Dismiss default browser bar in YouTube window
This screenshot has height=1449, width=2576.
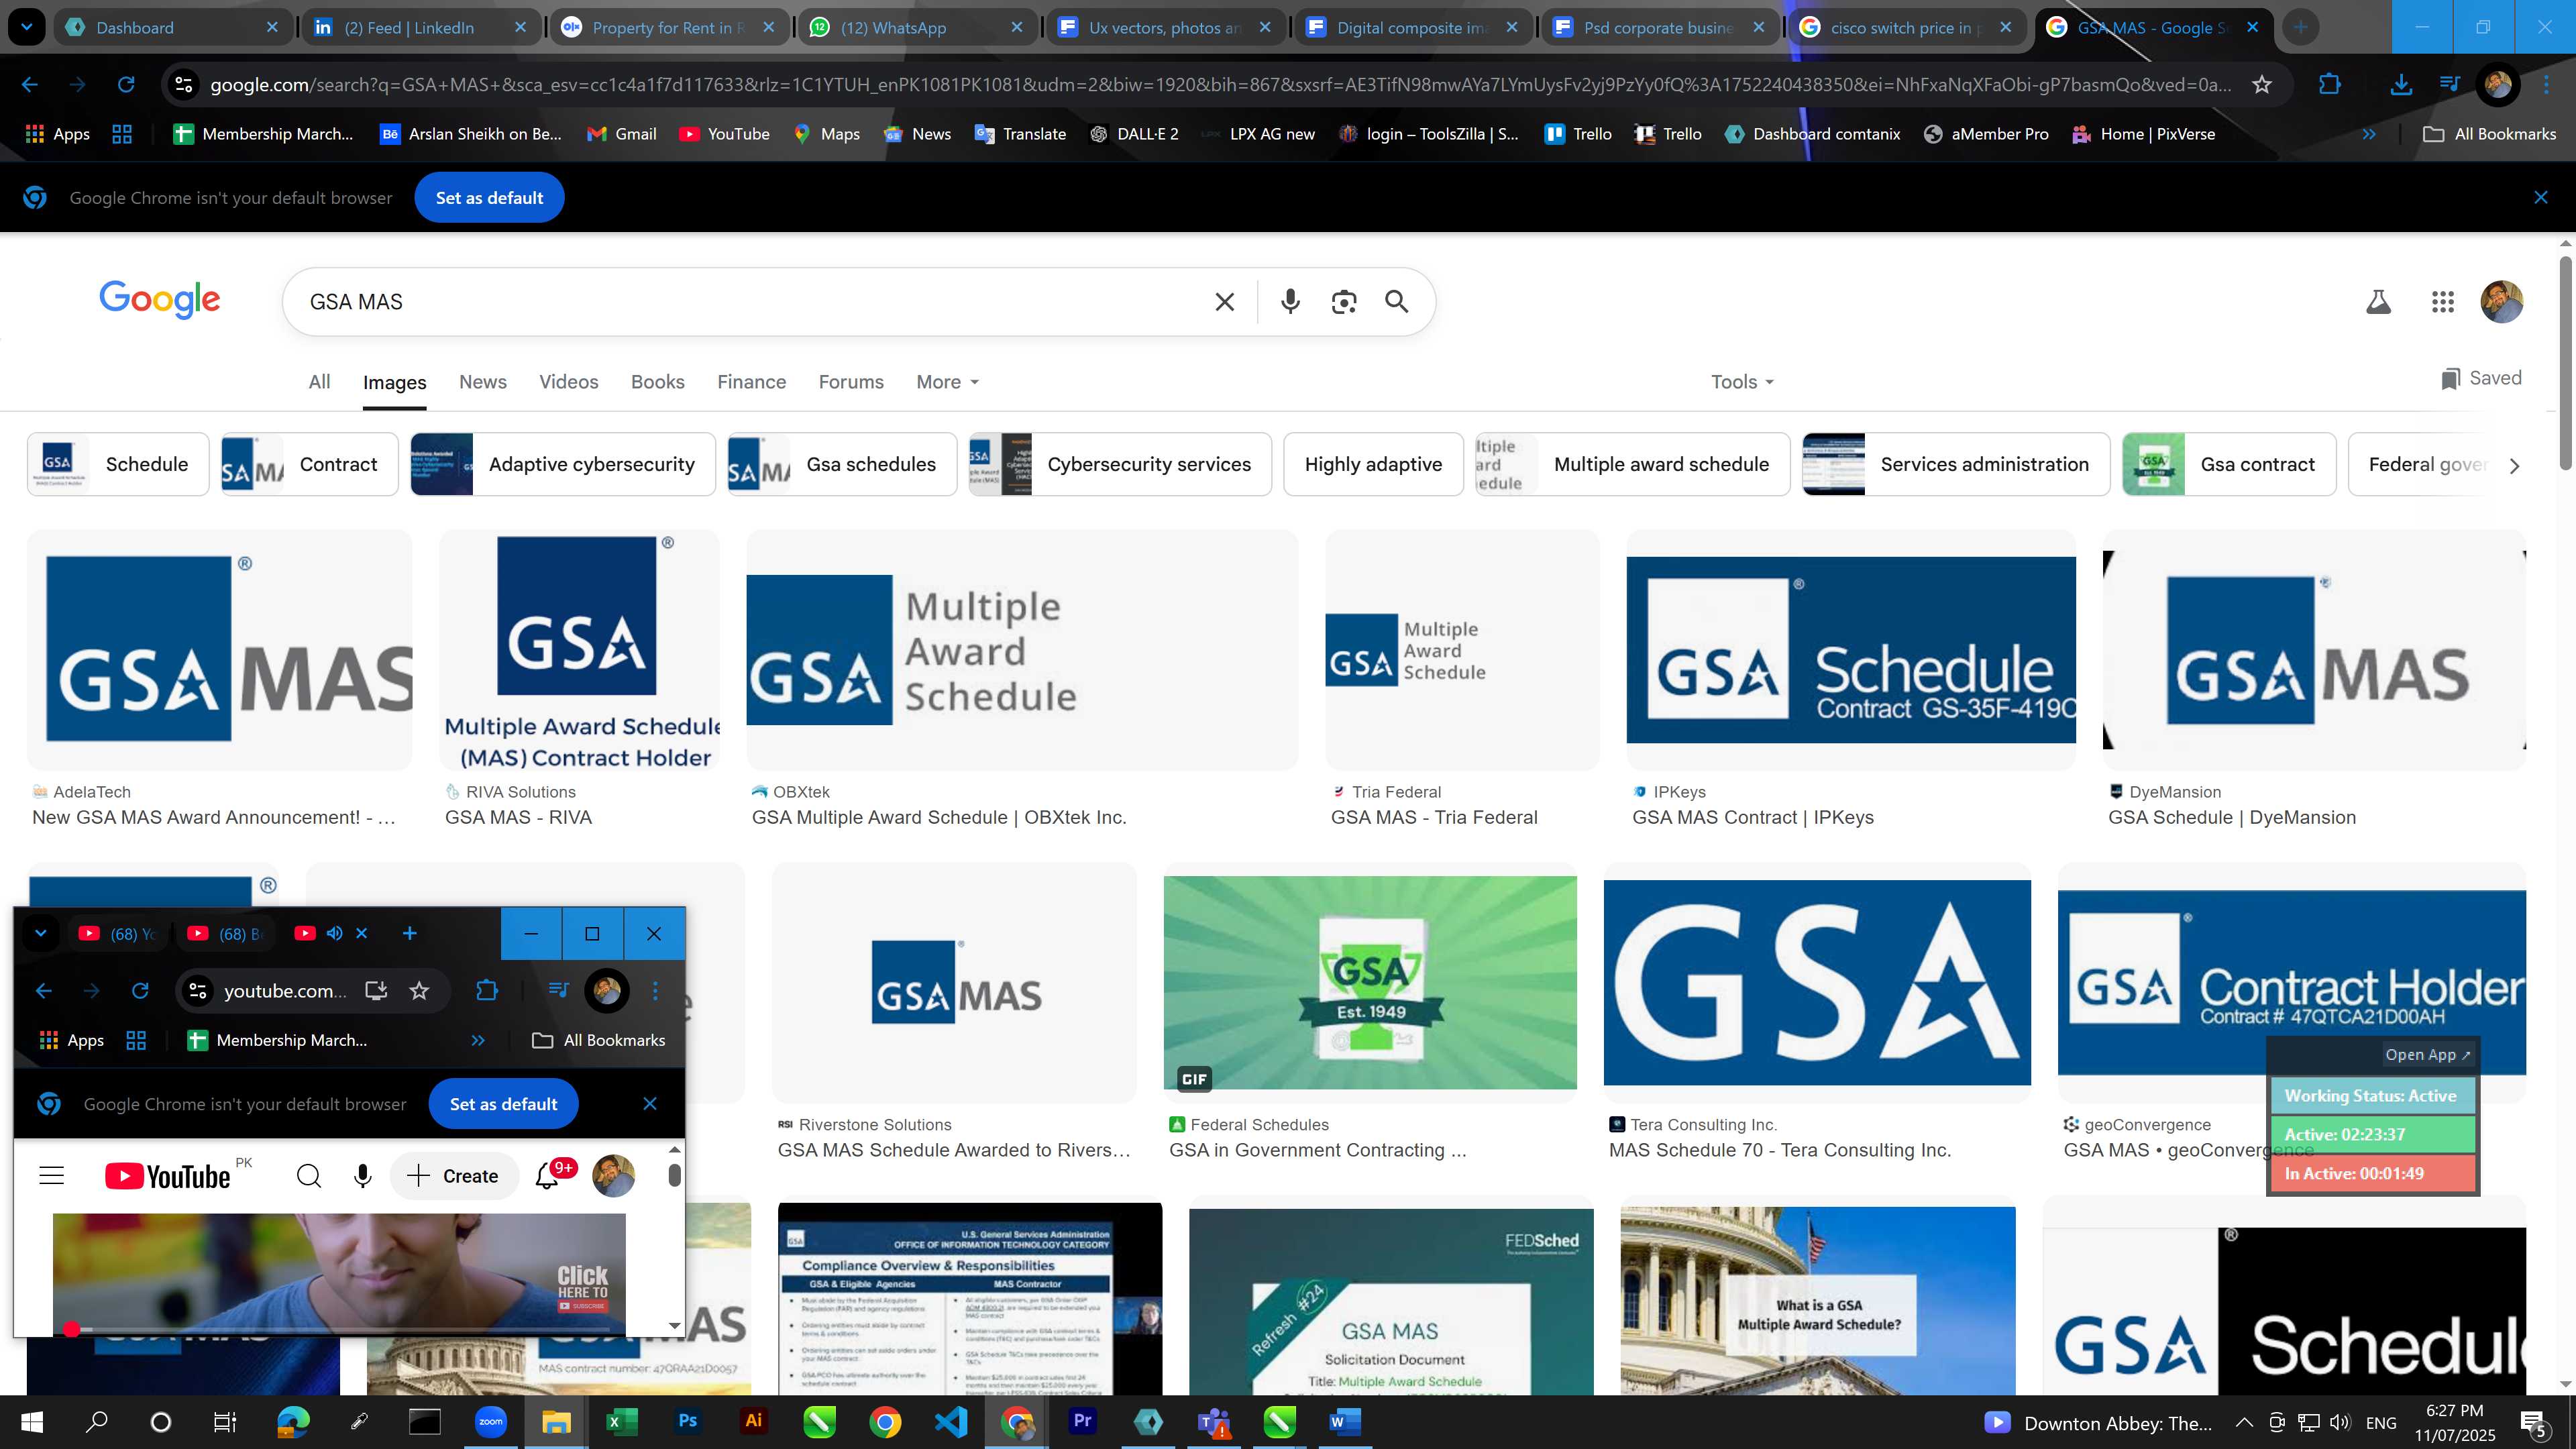(650, 1104)
